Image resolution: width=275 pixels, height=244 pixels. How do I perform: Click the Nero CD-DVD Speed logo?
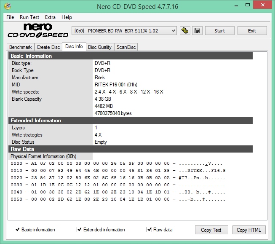coord(38,30)
